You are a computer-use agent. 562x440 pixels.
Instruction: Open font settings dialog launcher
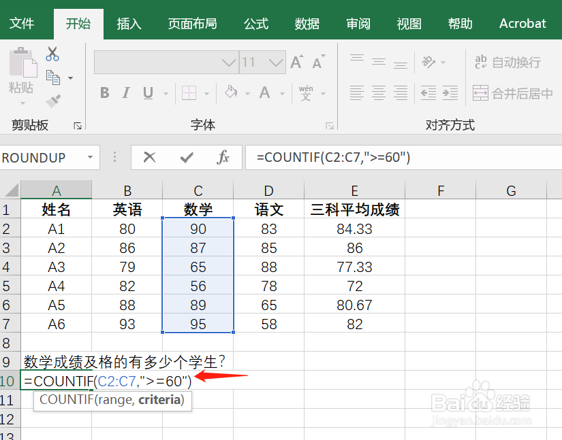pyautogui.click(x=330, y=126)
